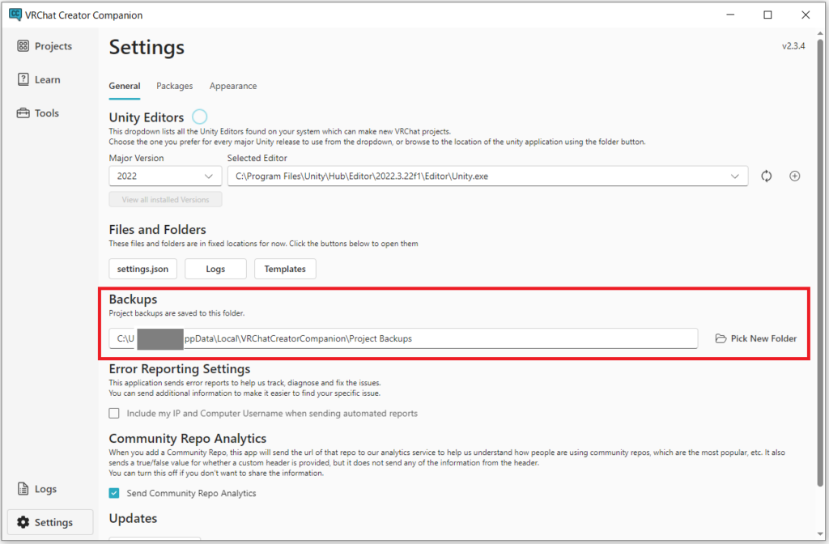
Task: Enable Include my IP and Computer Username
Action: pos(114,413)
